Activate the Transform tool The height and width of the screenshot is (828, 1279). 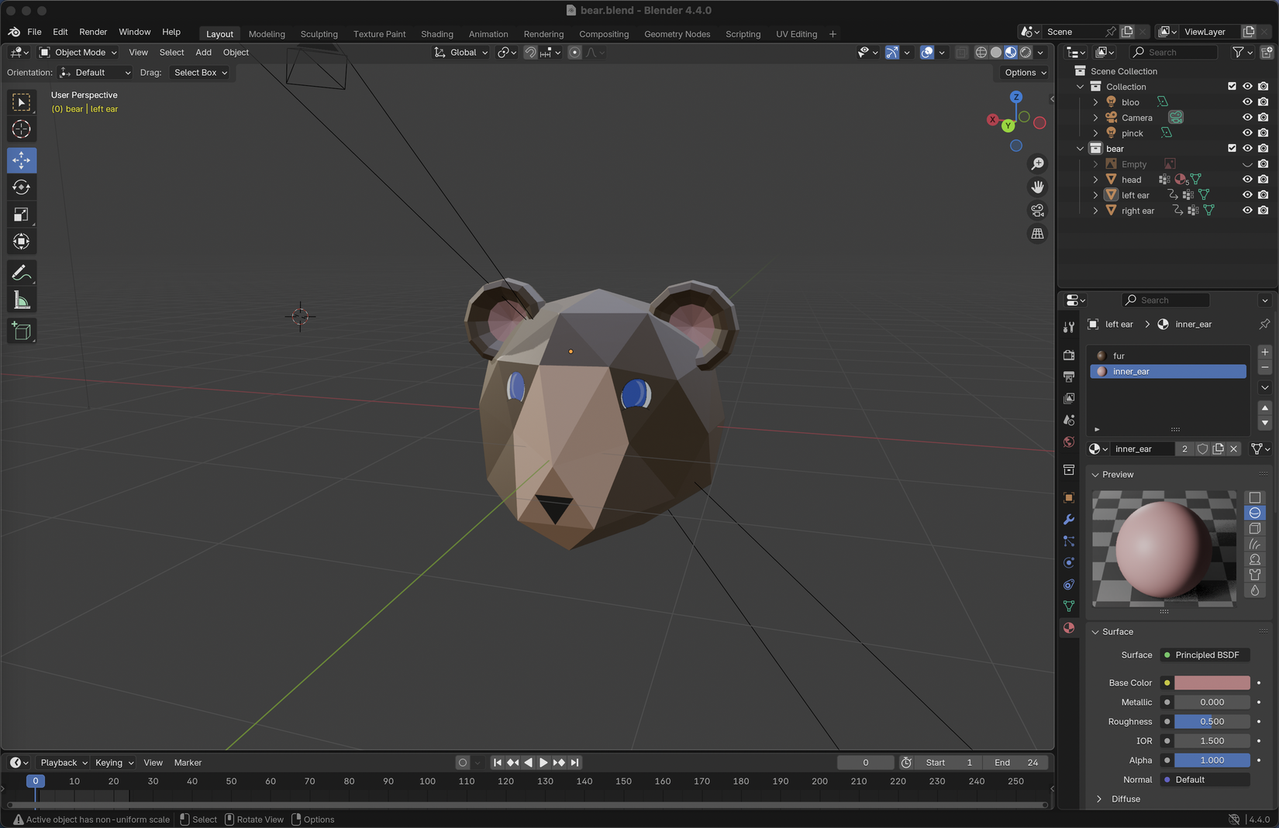(x=22, y=242)
